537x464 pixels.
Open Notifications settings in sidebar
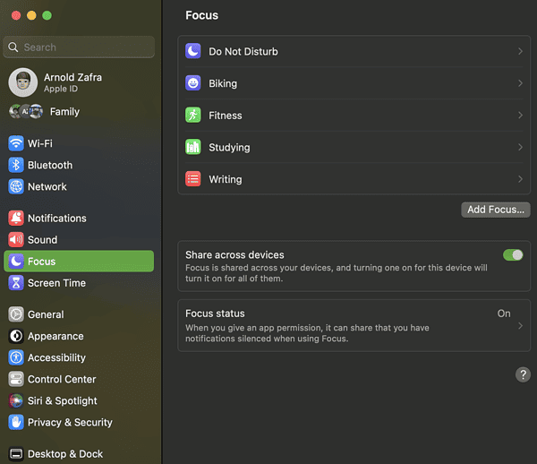[56, 219]
